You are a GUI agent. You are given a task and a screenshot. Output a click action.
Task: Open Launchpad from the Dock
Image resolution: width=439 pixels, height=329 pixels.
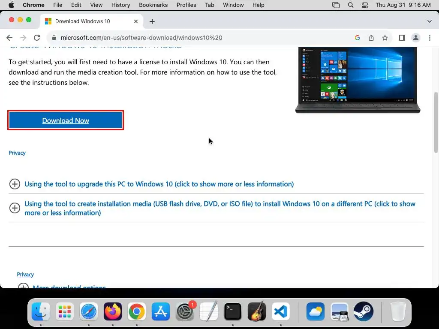65,311
